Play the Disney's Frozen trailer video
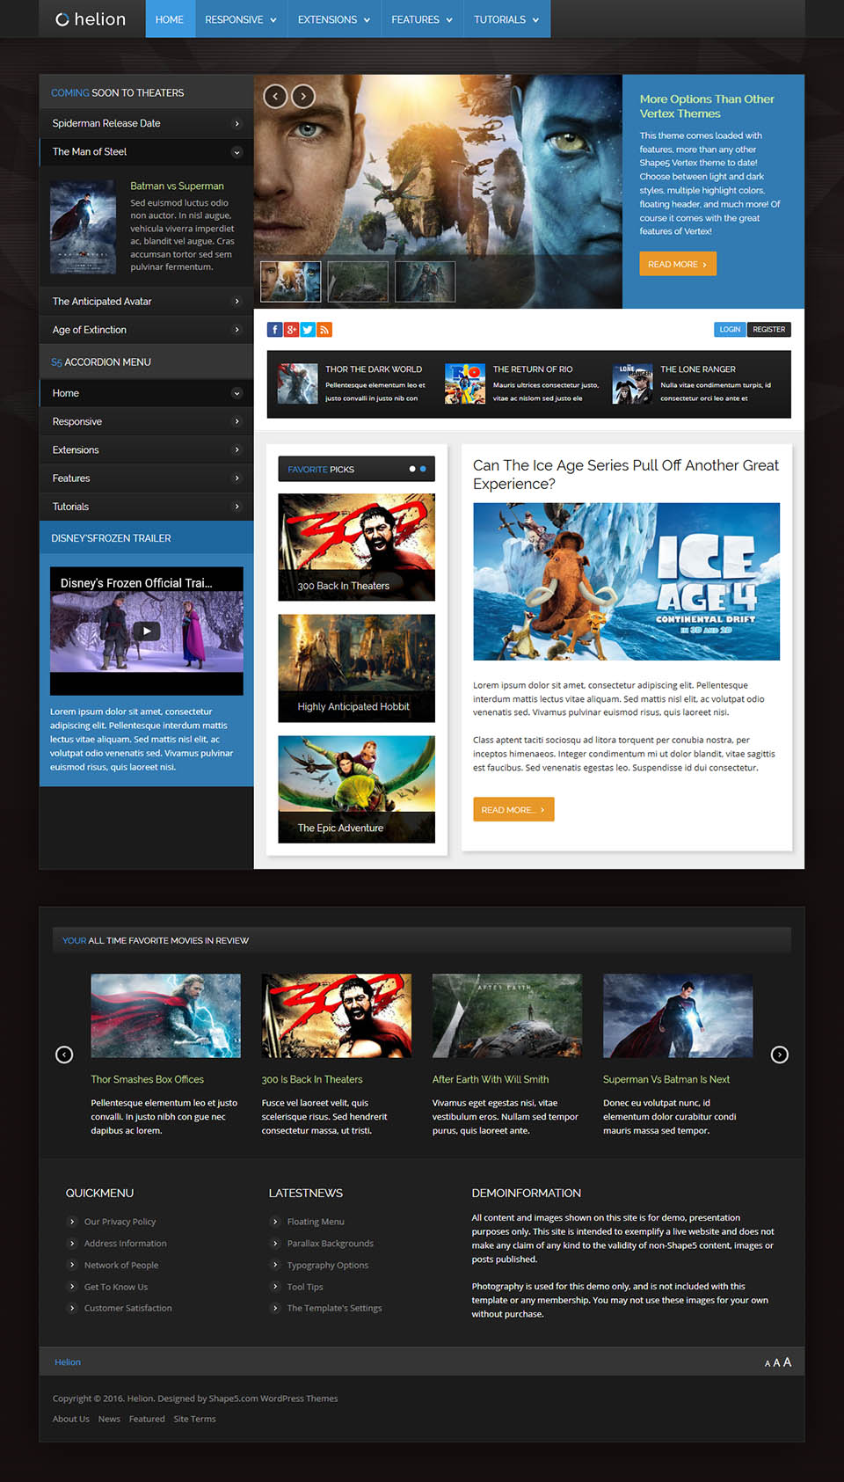Image resolution: width=844 pixels, height=1482 pixels. (x=146, y=631)
